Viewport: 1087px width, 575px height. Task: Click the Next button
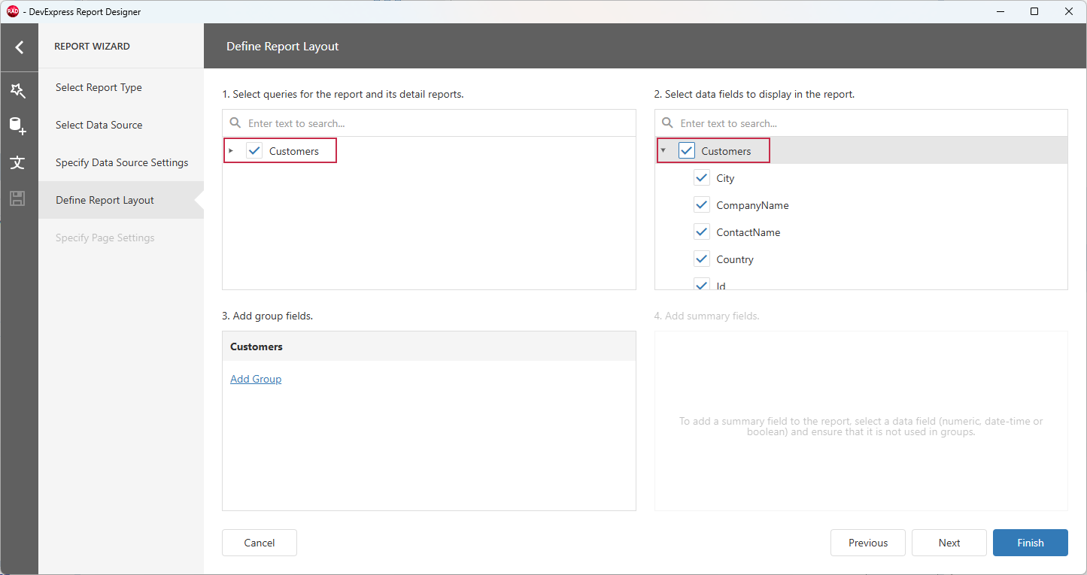(949, 543)
